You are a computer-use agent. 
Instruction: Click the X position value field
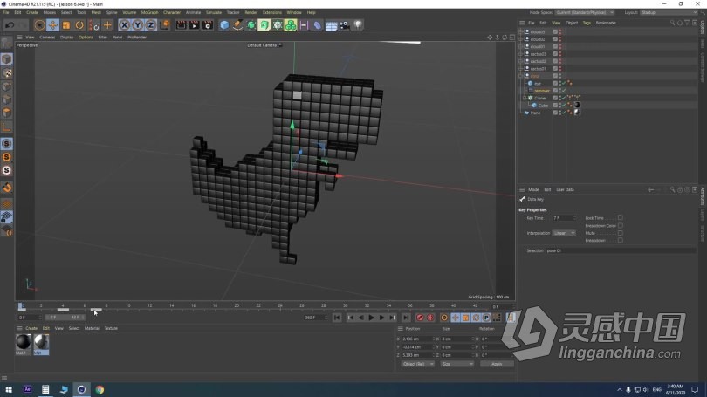[x=417, y=339]
